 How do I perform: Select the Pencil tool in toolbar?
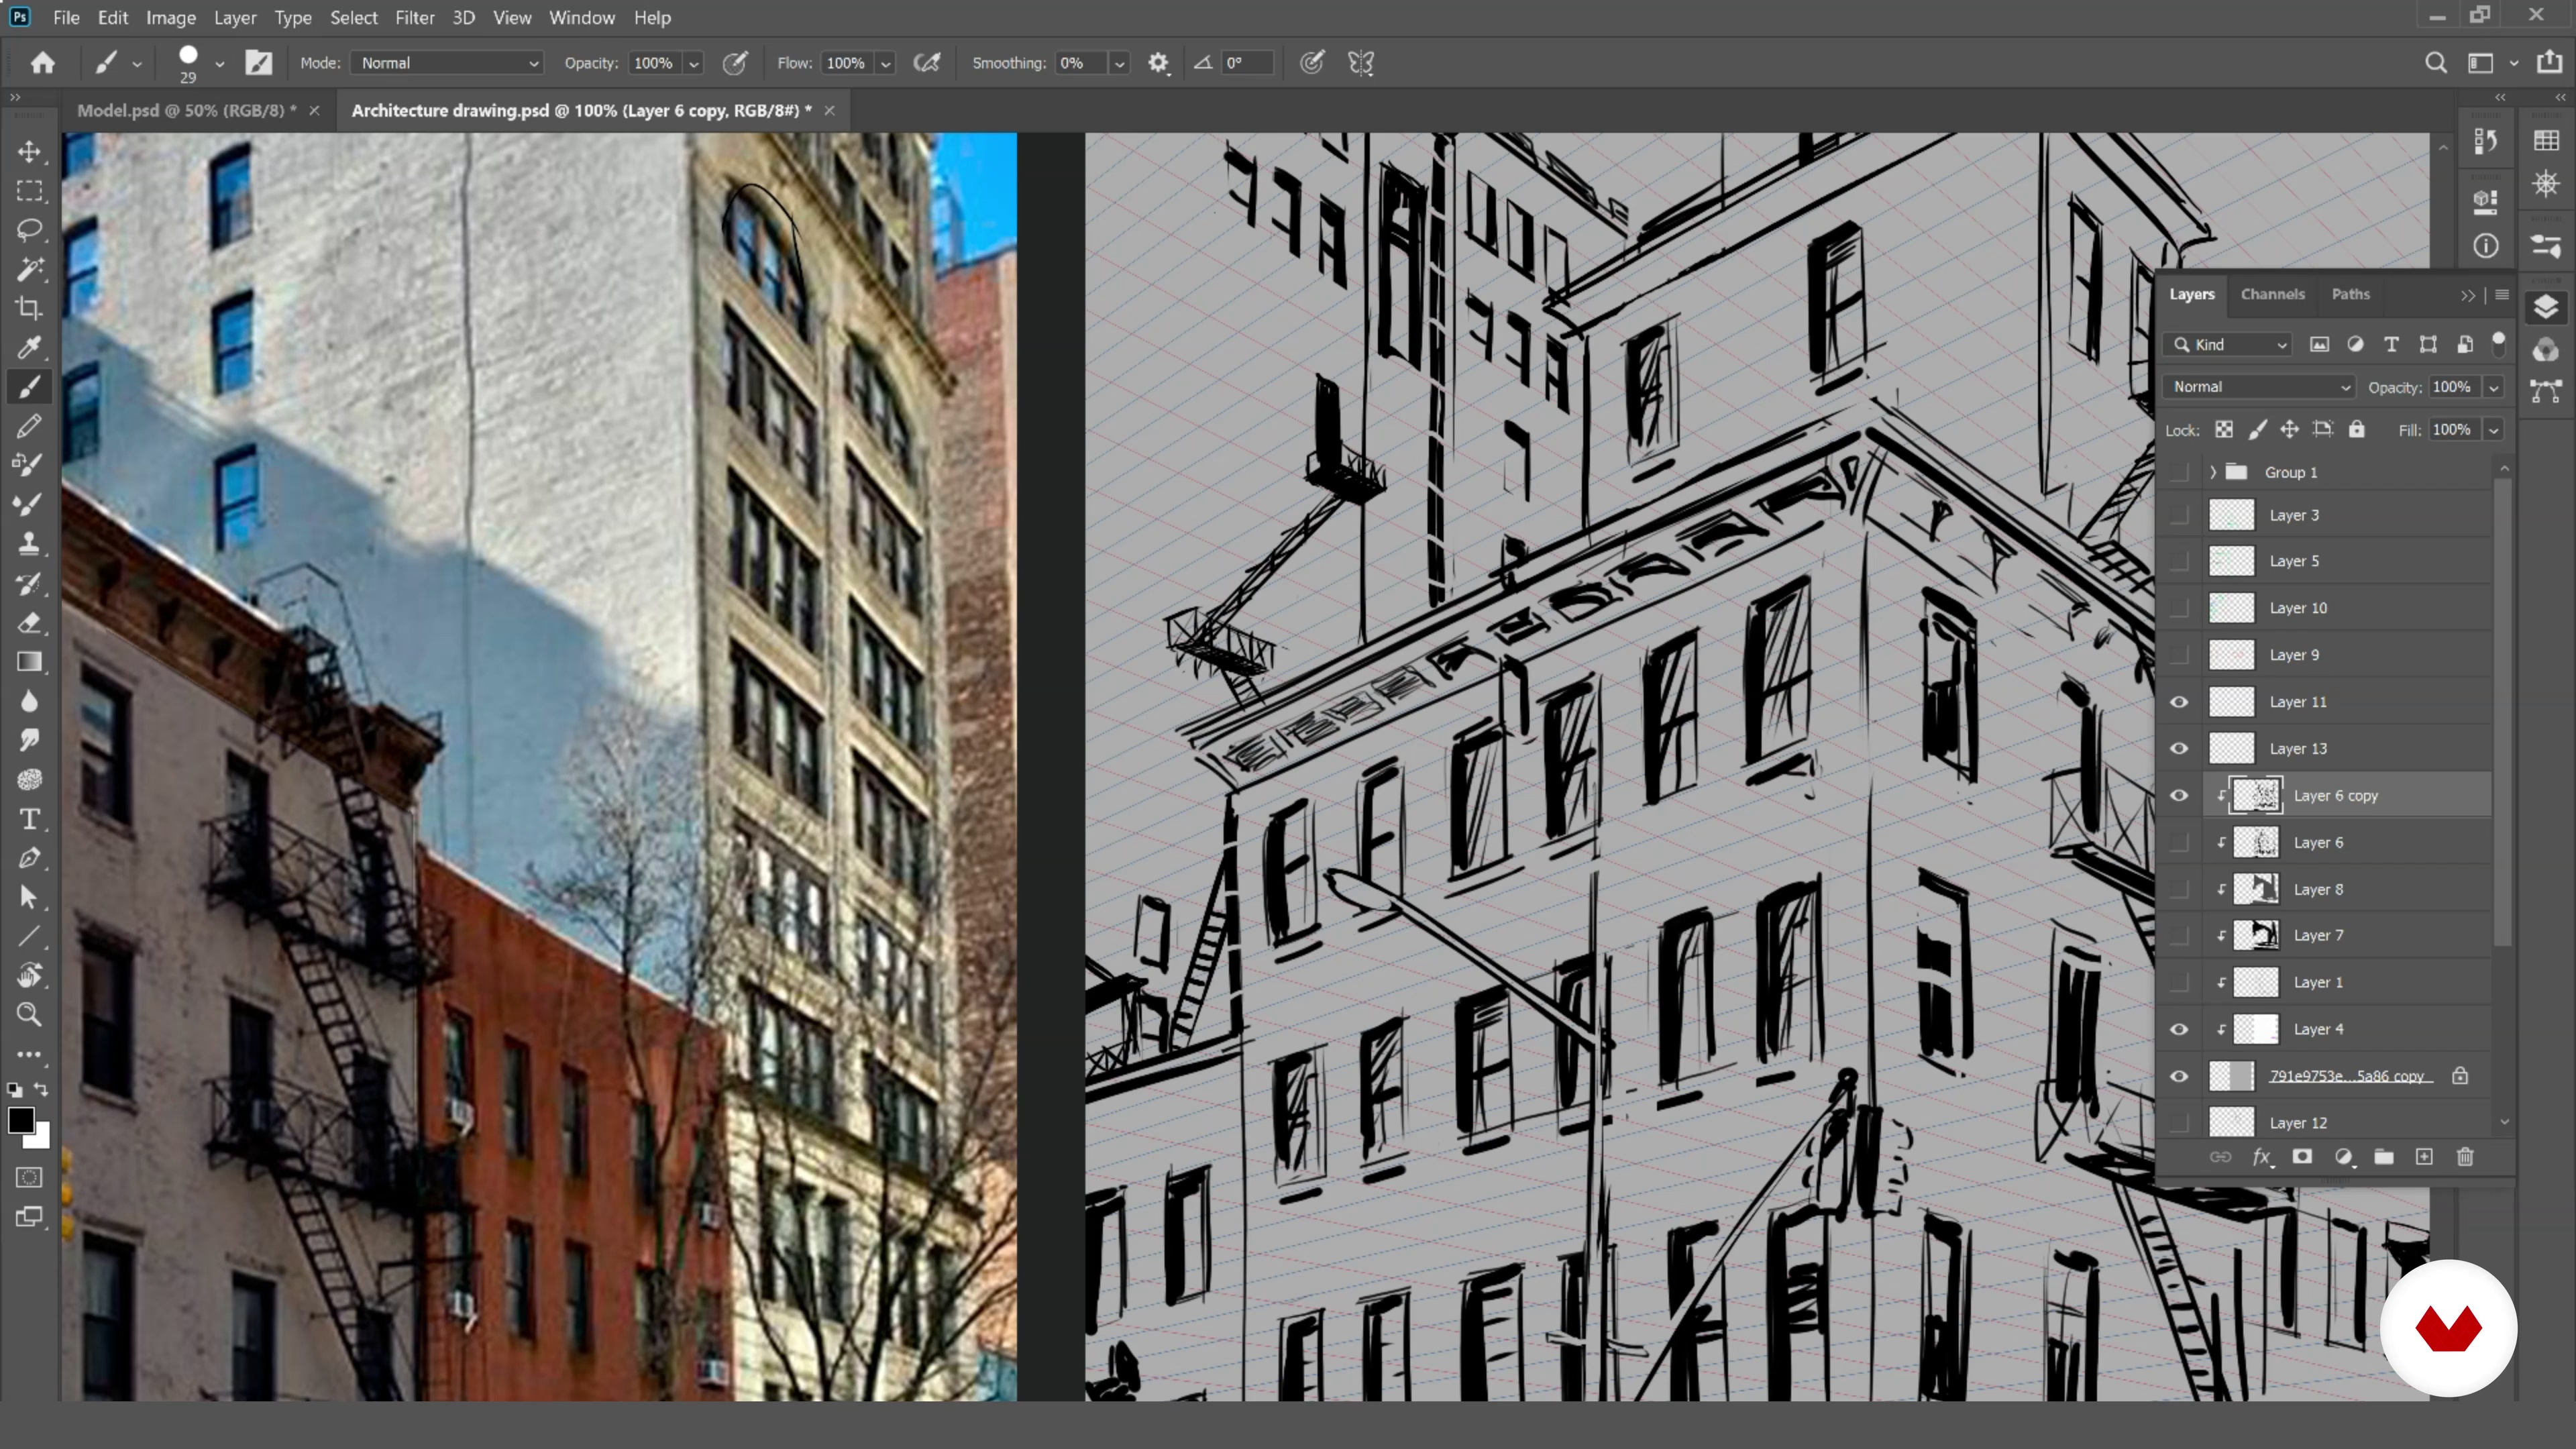[x=29, y=426]
